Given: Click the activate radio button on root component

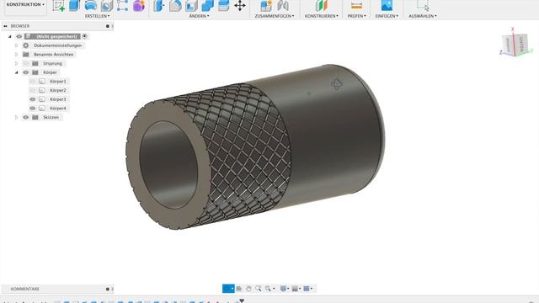Looking at the screenshot, I should click(84, 36).
